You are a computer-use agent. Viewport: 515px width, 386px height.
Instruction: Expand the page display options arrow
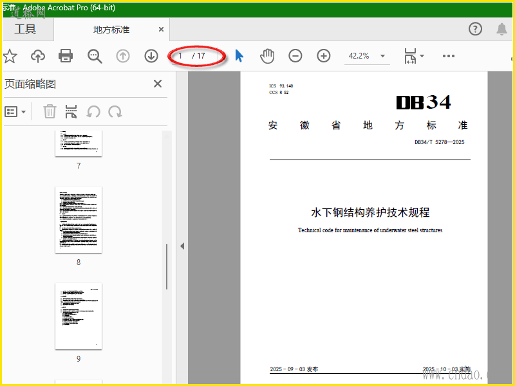(422, 56)
